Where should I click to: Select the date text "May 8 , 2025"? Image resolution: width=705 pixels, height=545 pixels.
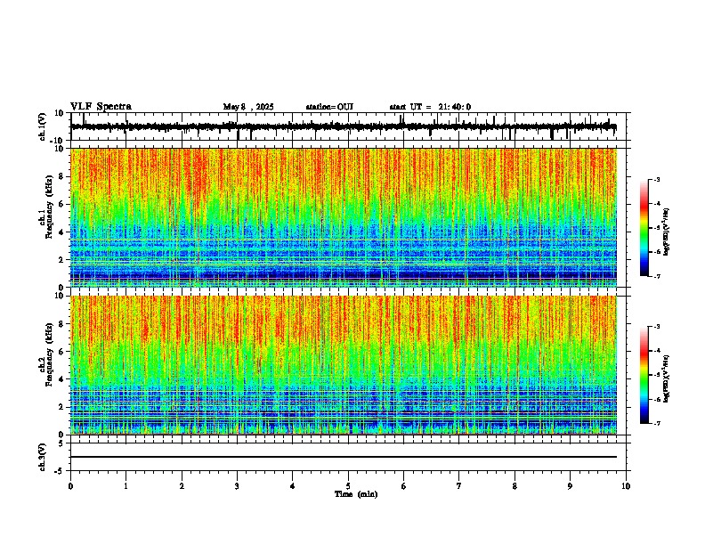[x=248, y=107]
